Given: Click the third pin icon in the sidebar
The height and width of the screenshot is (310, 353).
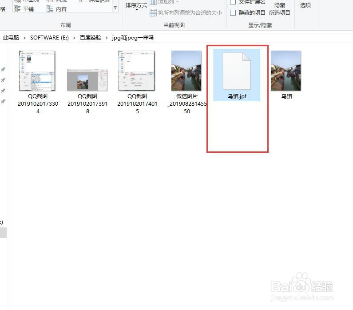Looking at the screenshot, I should (3, 91).
